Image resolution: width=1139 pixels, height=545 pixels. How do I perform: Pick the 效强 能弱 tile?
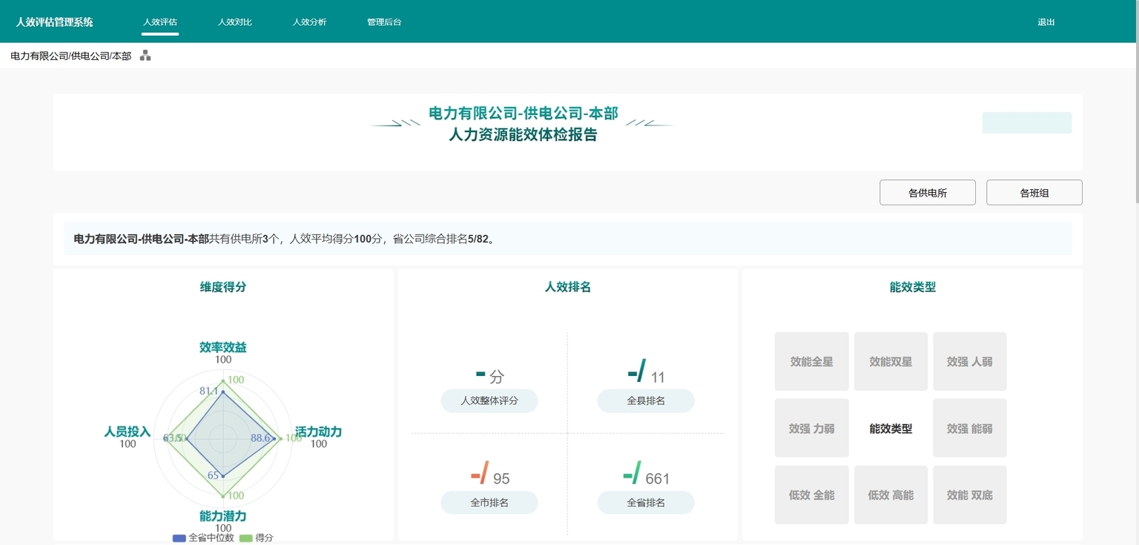click(969, 429)
